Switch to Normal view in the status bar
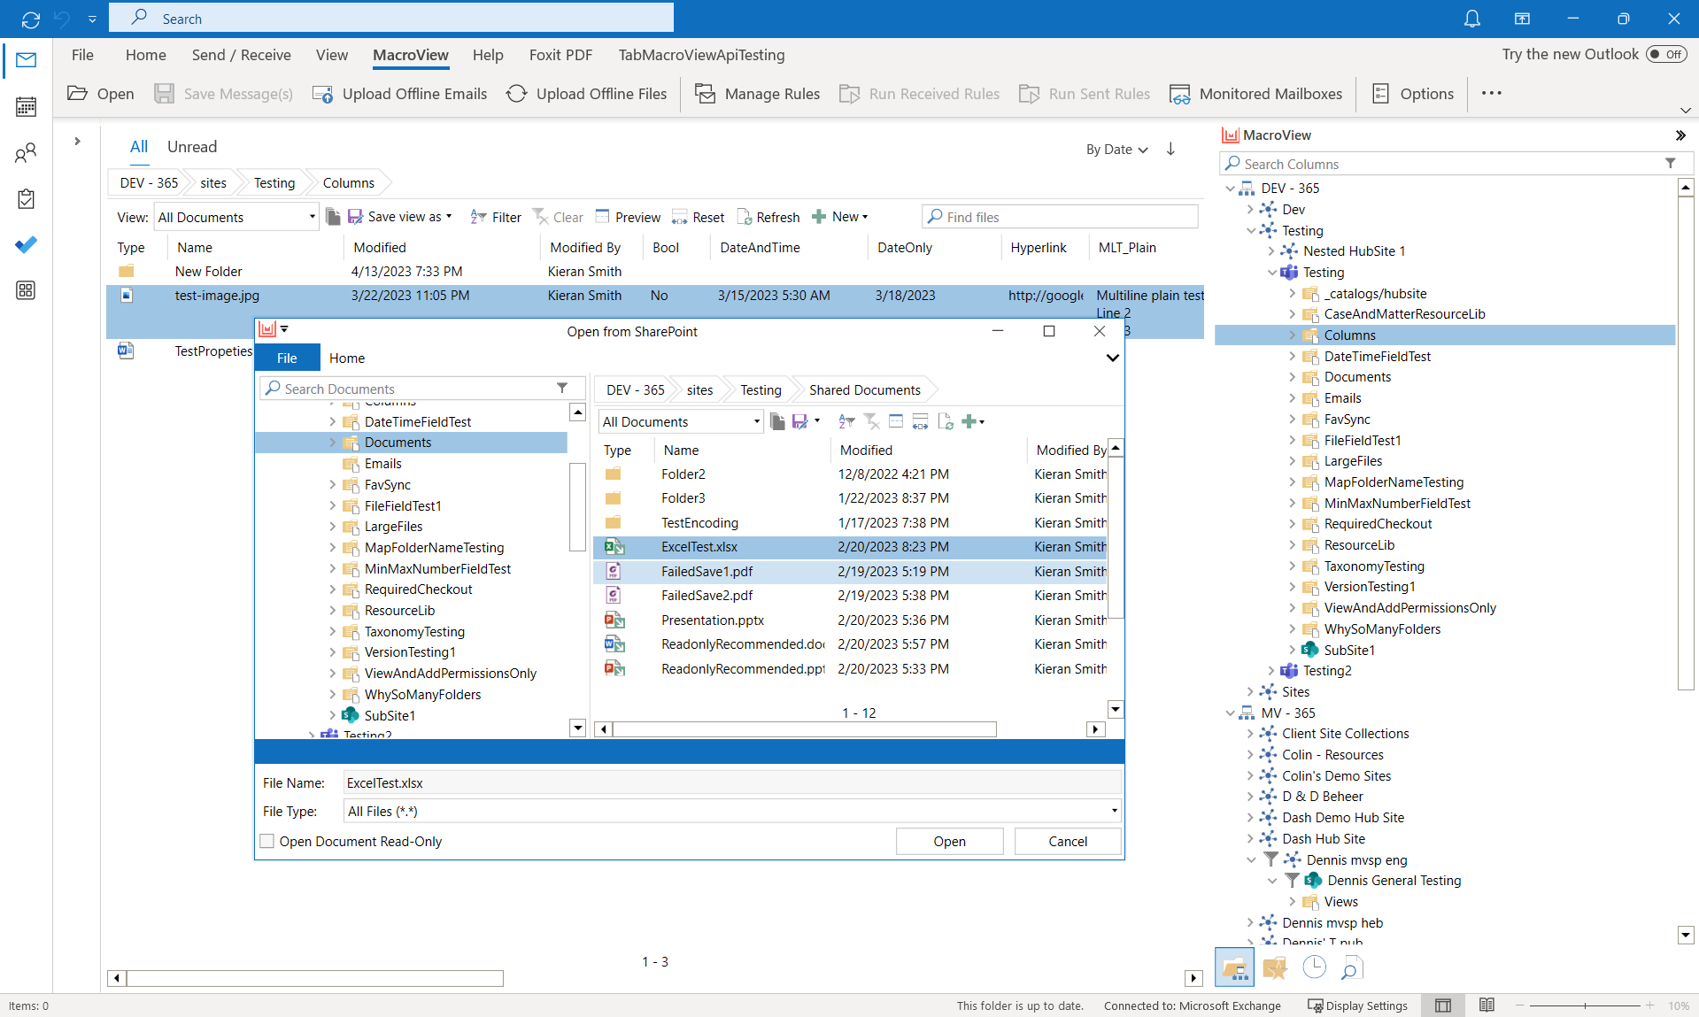The image size is (1699, 1017). 1443,1005
